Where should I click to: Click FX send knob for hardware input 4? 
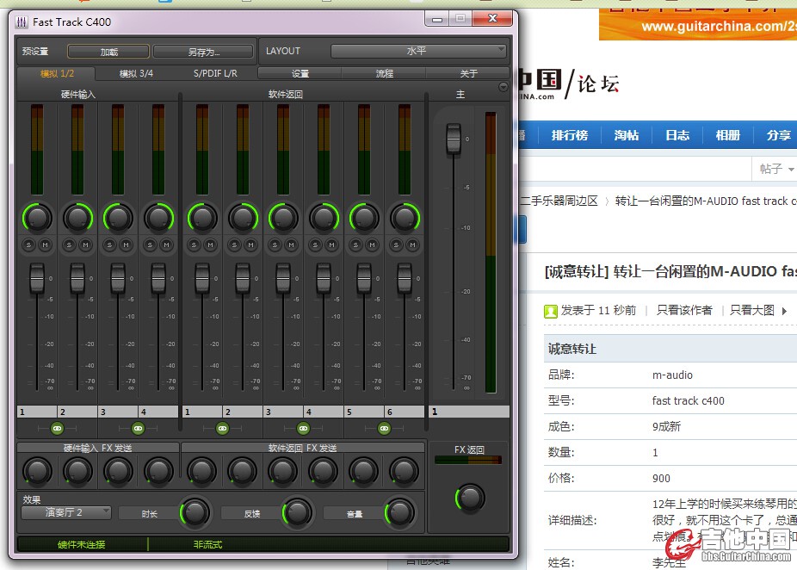[x=158, y=471]
